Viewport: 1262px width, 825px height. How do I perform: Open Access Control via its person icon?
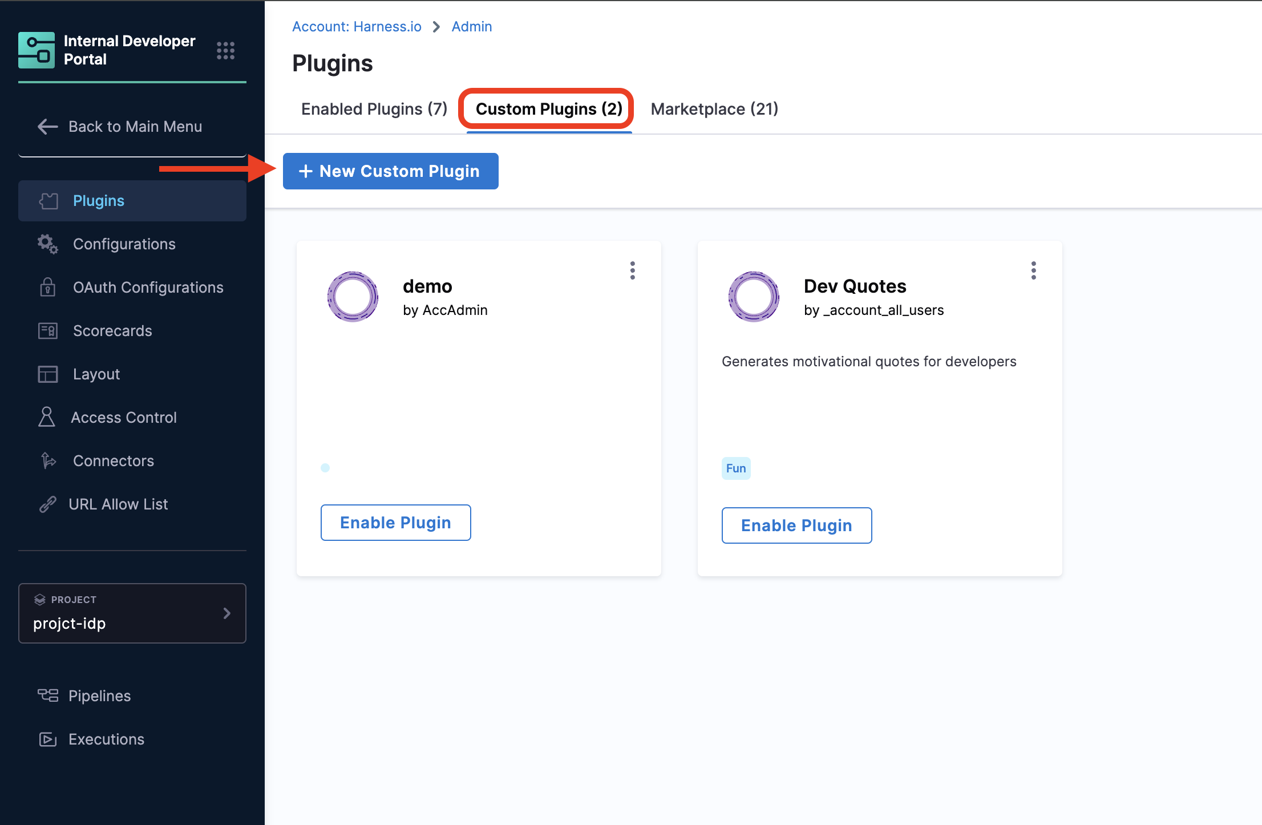pyautogui.click(x=47, y=417)
